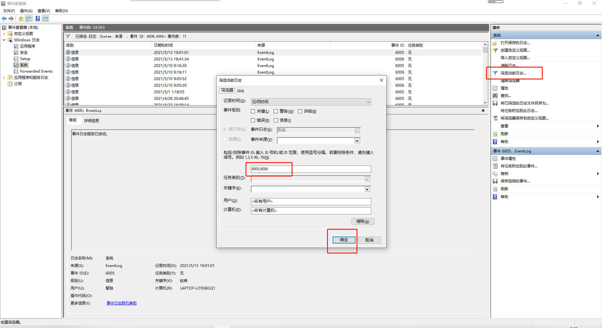The image size is (602, 328).
Task: Click the Back arrow toolbar icon
Action: [4, 19]
